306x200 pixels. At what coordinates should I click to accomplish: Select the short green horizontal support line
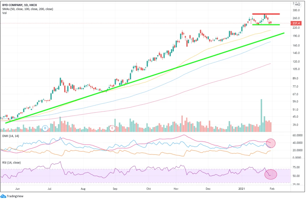point(266,25)
